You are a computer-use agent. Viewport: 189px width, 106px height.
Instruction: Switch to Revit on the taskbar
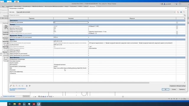coord(39,104)
